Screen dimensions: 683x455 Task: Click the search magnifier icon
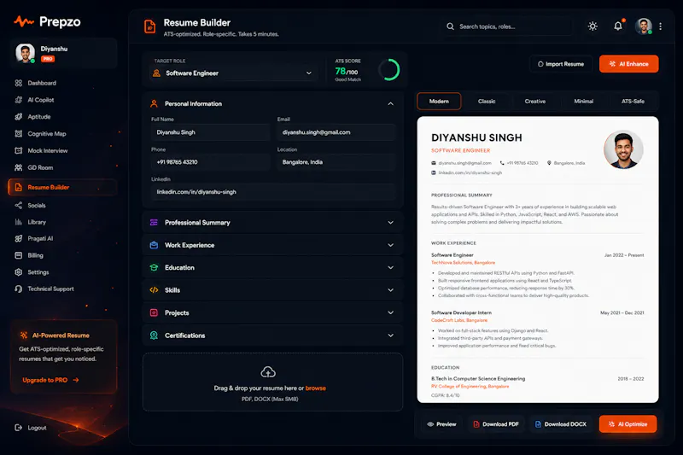pos(450,26)
